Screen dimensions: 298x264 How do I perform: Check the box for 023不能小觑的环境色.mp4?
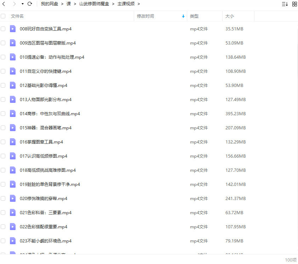click(3, 241)
